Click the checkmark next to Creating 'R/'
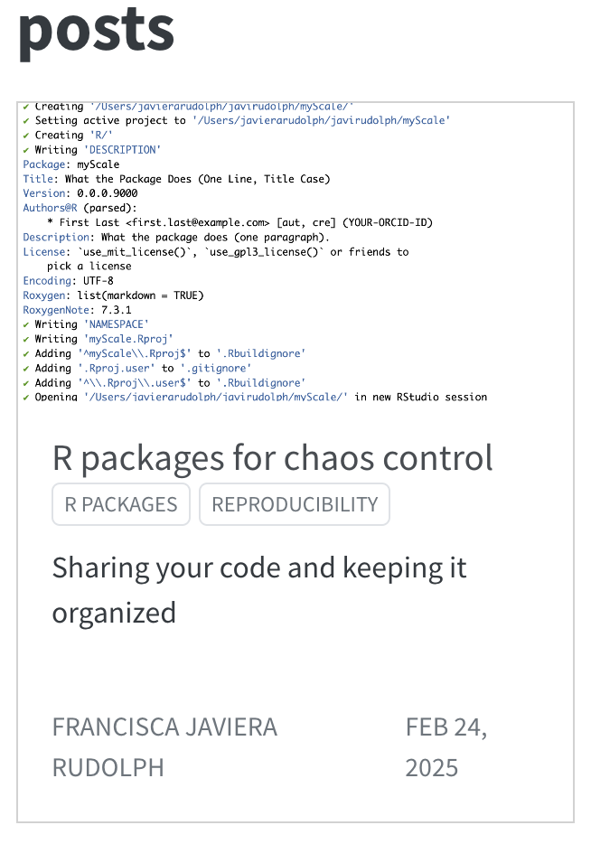Viewport: 591px width, 844px height. (26, 136)
